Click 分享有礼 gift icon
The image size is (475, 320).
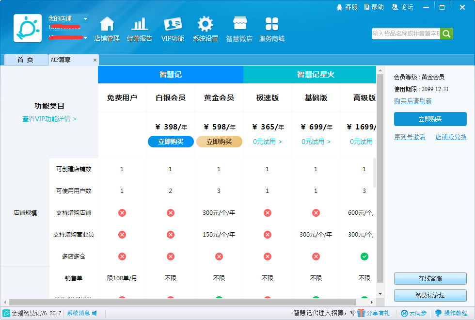point(361,313)
